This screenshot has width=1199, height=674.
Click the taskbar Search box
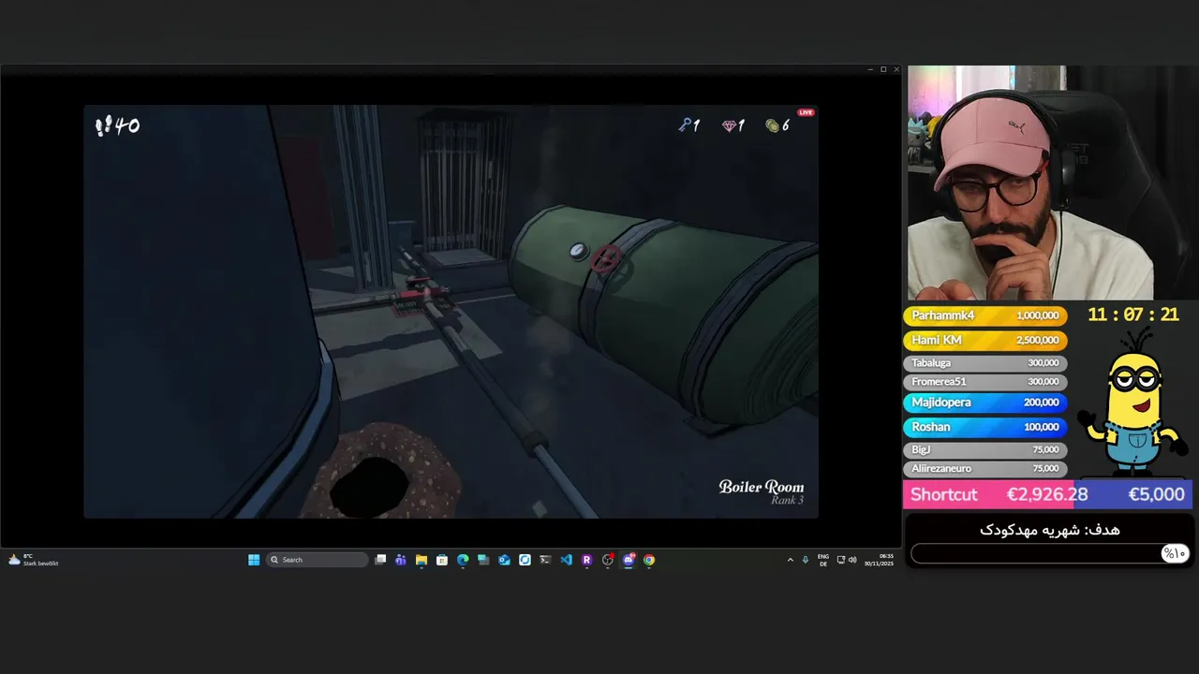pos(318,560)
